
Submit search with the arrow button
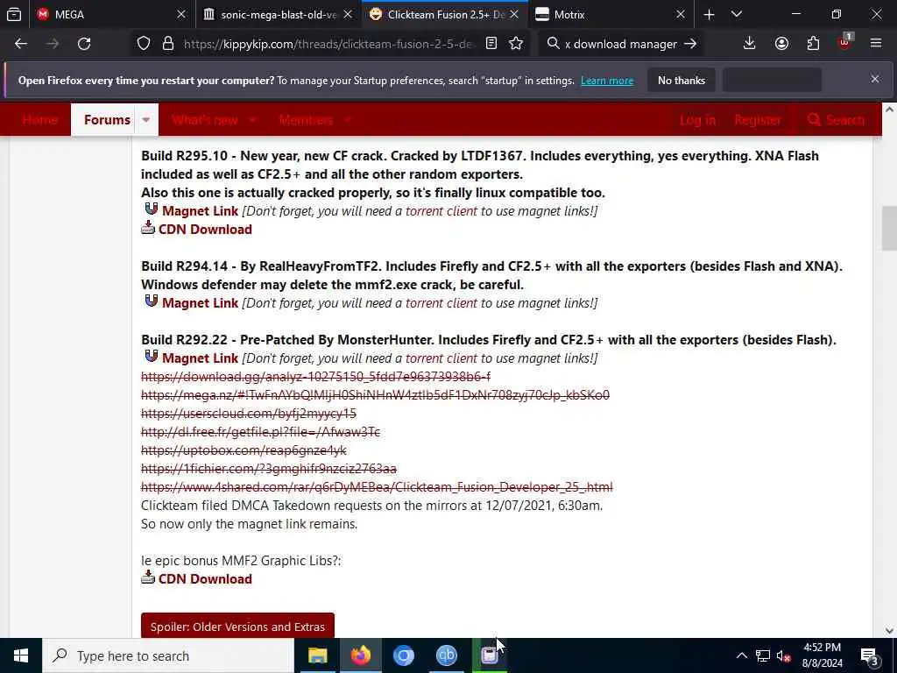(690, 44)
